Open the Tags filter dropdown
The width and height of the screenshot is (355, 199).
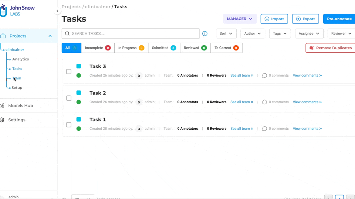point(280,34)
